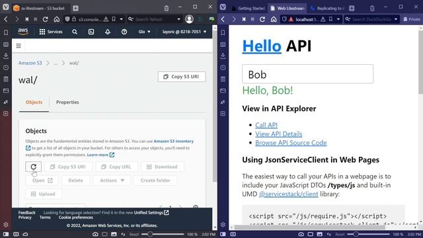Refresh the S3 objects list
The width and height of the screenshot is (423, 238).
coord(34,167)
